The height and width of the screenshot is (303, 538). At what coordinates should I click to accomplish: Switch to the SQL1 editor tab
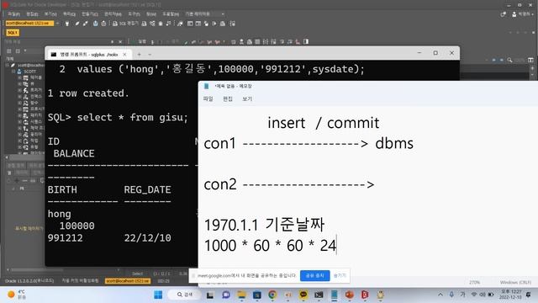13,33
